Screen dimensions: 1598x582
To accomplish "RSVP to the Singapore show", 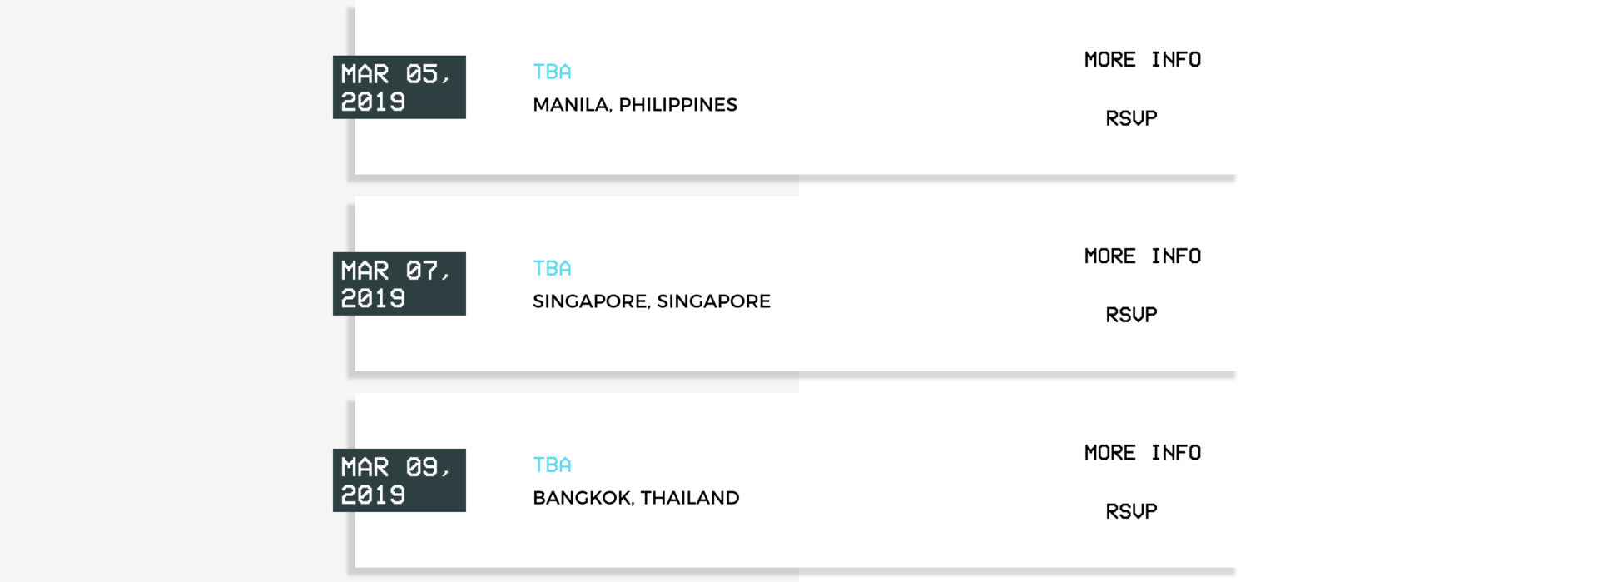I will pos(1131,315).
